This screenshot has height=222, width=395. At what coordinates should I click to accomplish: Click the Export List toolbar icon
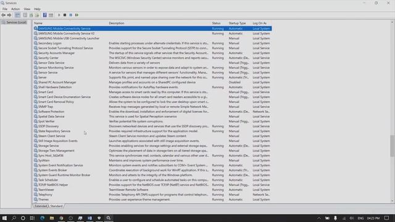(37, 15)
